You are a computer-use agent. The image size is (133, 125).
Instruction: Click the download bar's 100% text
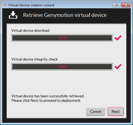click(62, 38)
